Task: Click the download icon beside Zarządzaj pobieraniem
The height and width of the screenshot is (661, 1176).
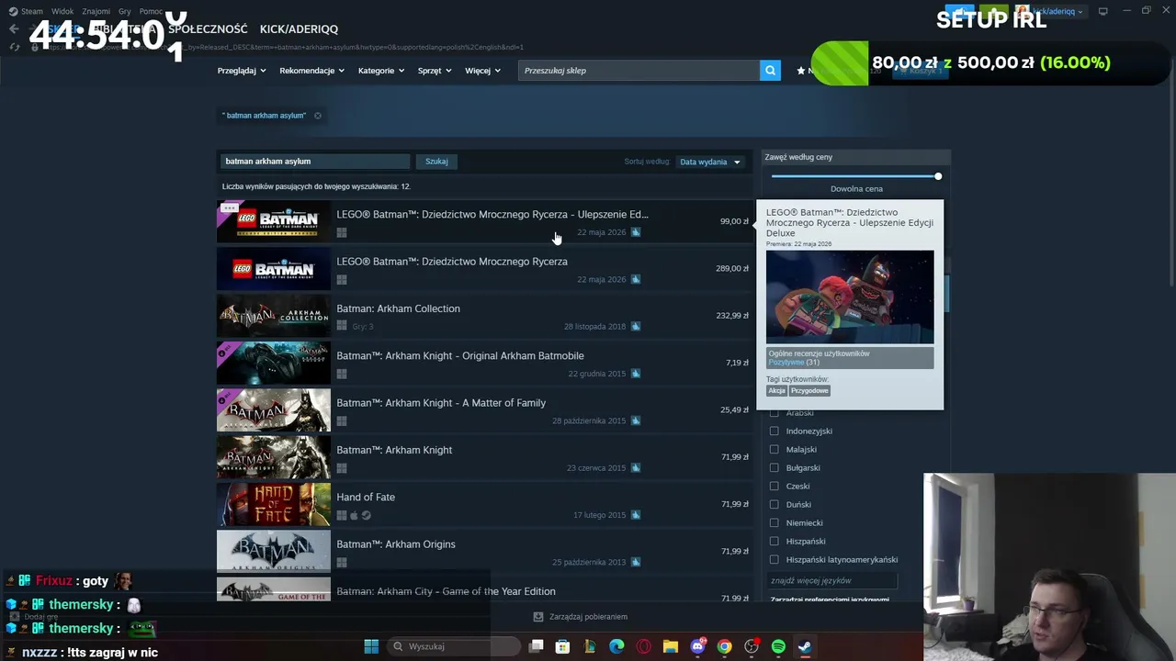Action: (538, 617)
